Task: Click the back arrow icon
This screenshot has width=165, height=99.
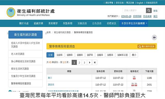Action: [154, 37]
